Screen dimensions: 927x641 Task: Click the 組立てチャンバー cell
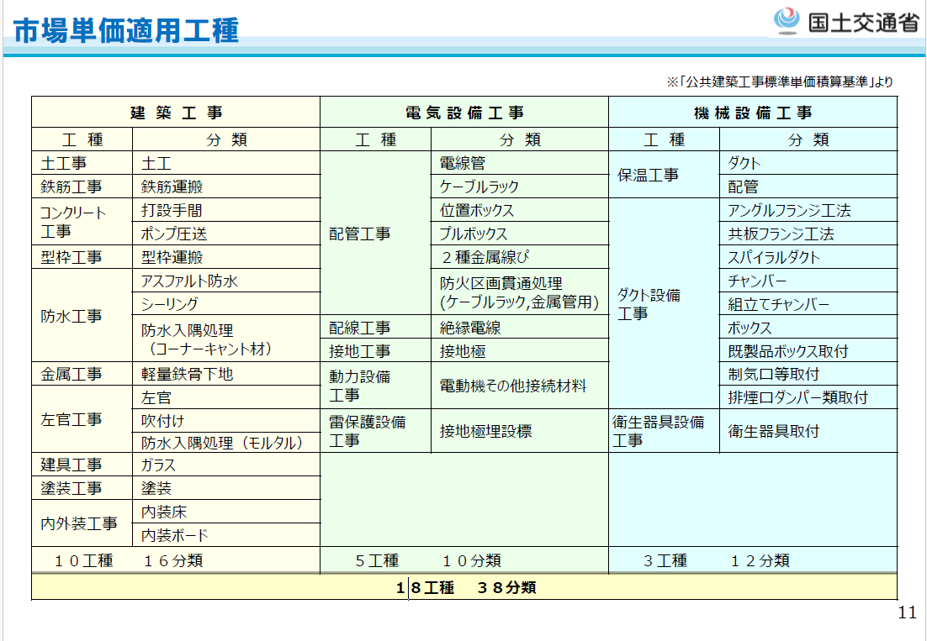[808, 304]
